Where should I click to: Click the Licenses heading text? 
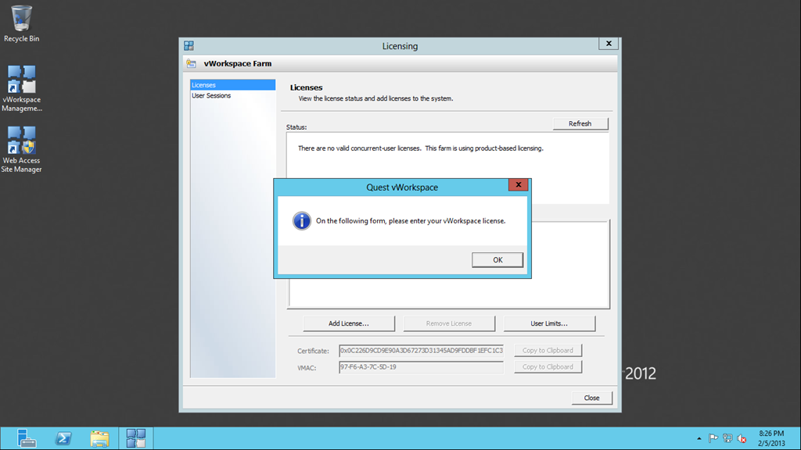pyautogui.click(x=306, y=87)
